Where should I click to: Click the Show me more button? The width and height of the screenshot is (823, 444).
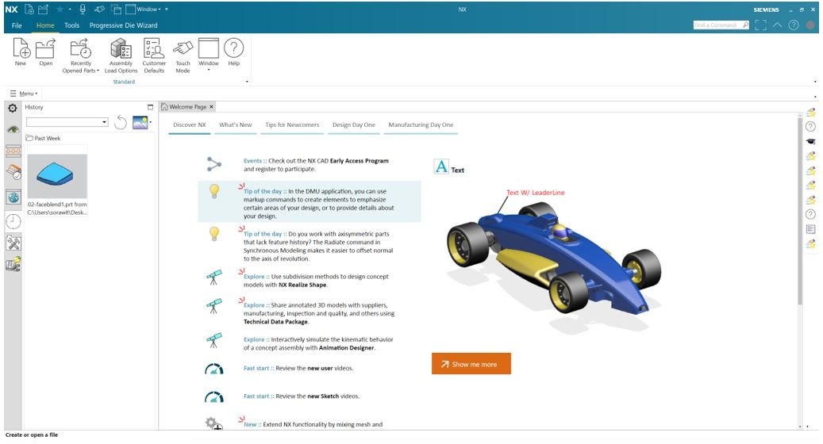coord(471,364)
